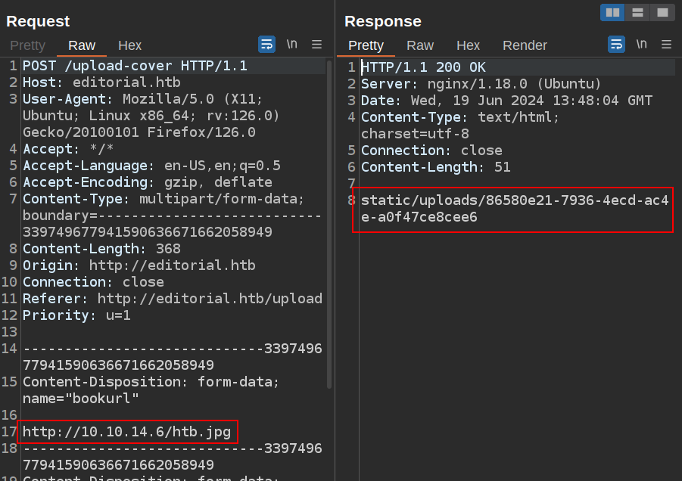The width and height of the screenshot is (682, 481).
Task: Click the Request panel vertical scrollbar
Action: [x=329, y=227]
